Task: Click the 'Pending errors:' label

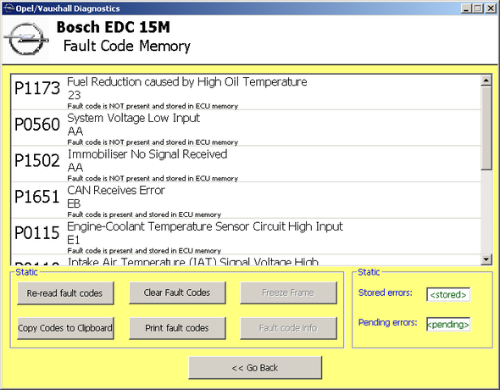Action: 388,323
